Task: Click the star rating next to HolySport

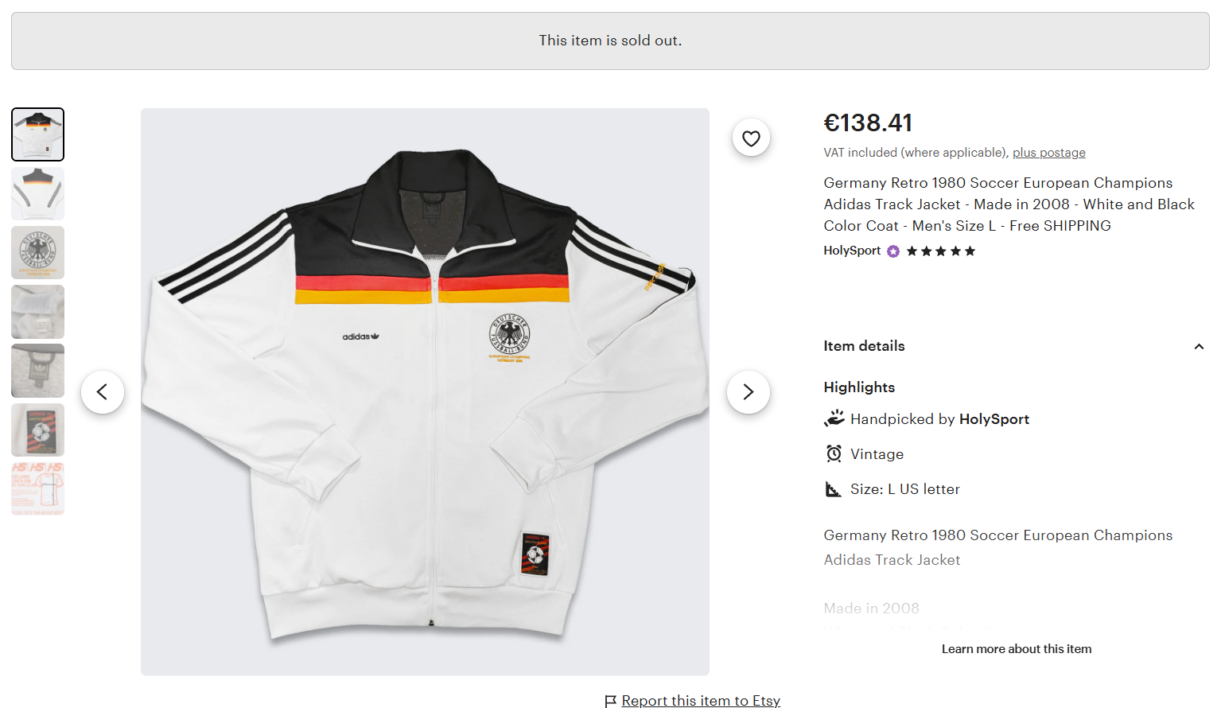Action: click(x=940, y=251)
